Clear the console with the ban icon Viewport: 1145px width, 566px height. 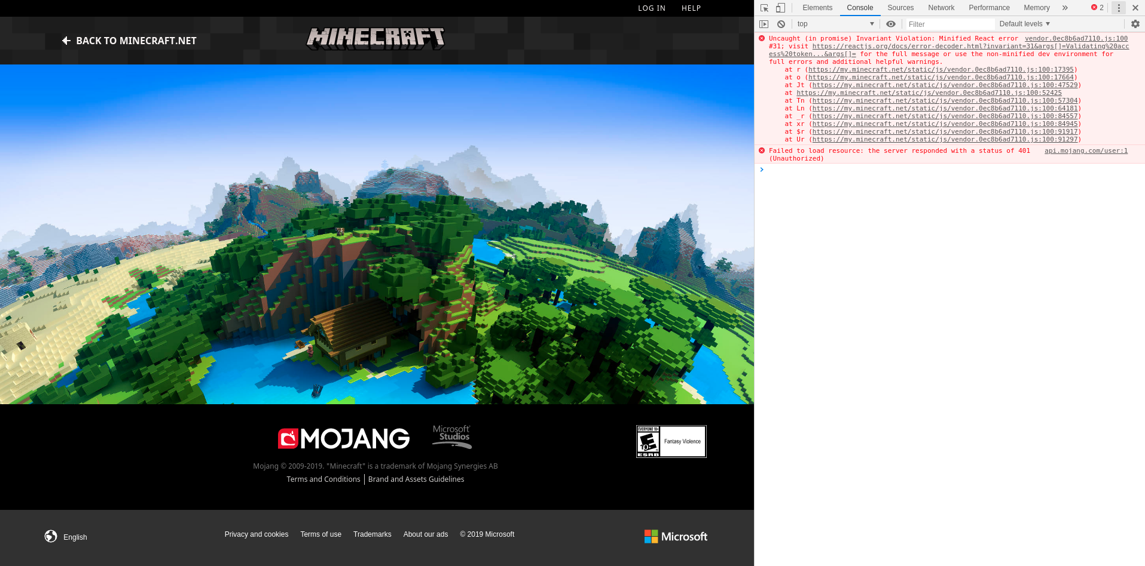click(x=781, y=24)
